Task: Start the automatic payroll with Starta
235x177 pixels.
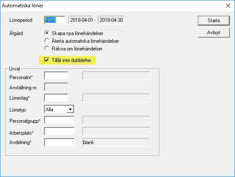Action: pyautogui.click(x=214, y=21)
